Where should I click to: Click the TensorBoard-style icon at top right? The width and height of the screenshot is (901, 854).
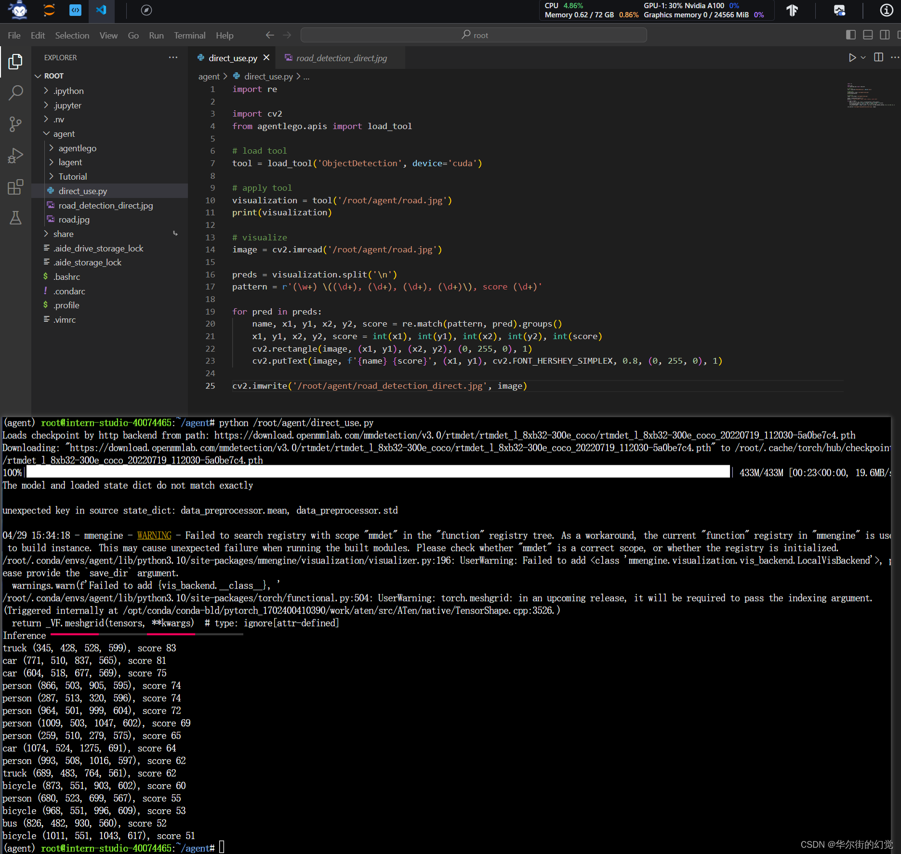[x=792, y=10]
